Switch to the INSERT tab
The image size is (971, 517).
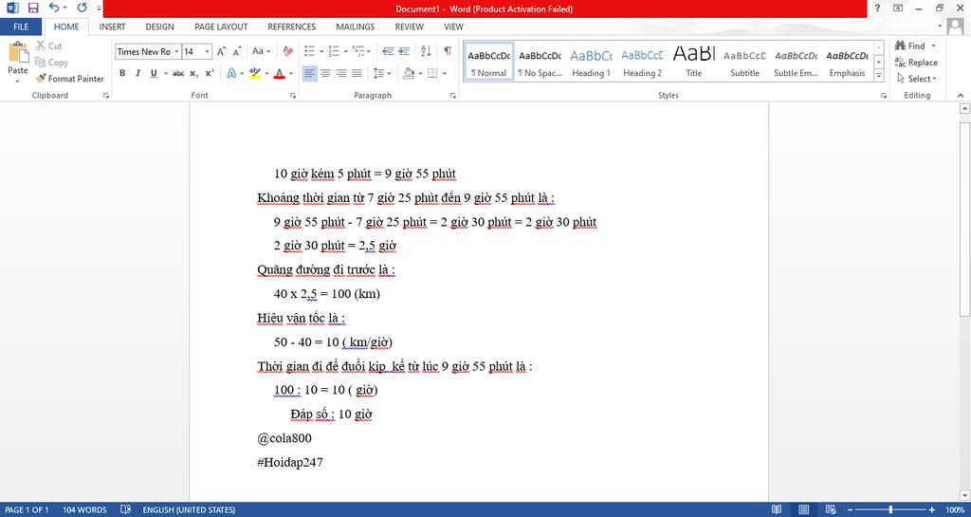click(112, 27)
